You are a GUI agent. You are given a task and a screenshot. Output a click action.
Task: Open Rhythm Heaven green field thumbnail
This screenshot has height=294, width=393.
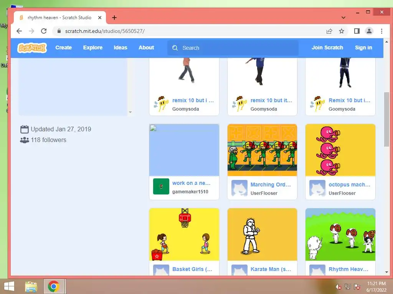click(340, 235)
